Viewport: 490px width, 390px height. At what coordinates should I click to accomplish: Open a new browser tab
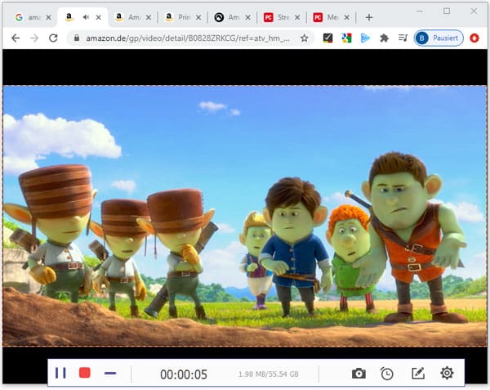(x=369, y=17)
